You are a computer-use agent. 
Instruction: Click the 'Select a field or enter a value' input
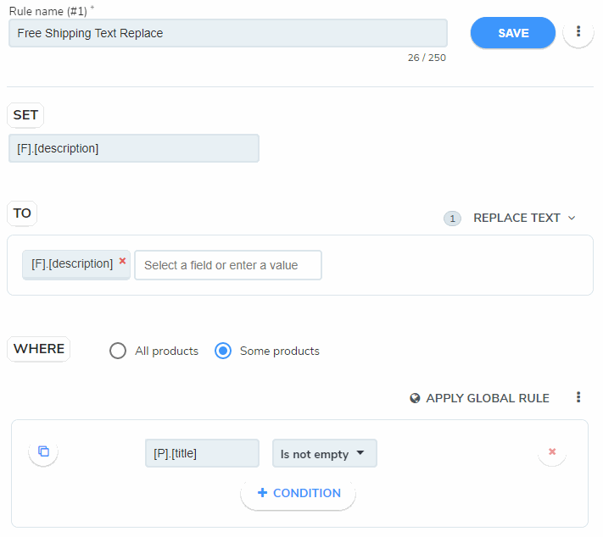click(x=228, y=265)
